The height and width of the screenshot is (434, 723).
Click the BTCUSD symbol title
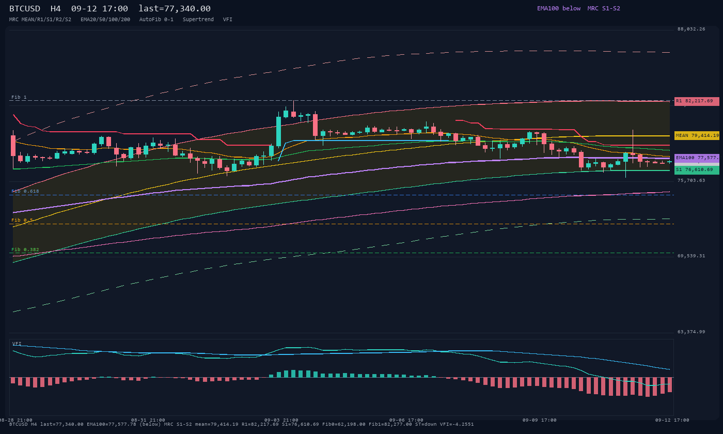click(x=25, y=9)
